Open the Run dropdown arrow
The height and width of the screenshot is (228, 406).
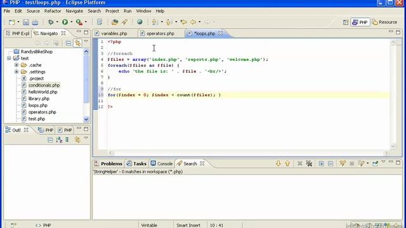point(72,22)
